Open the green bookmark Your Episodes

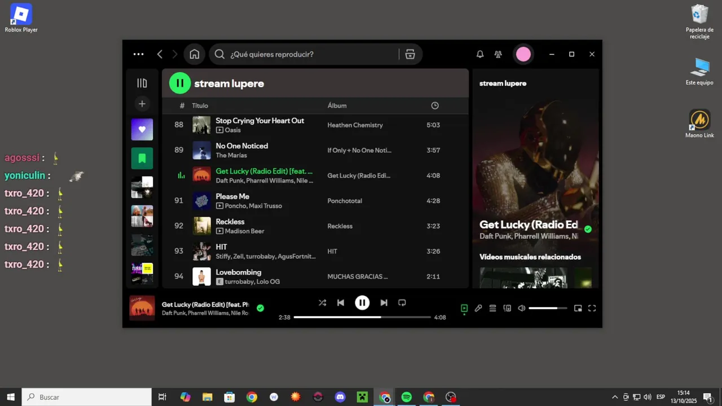[x=142, y=158]
